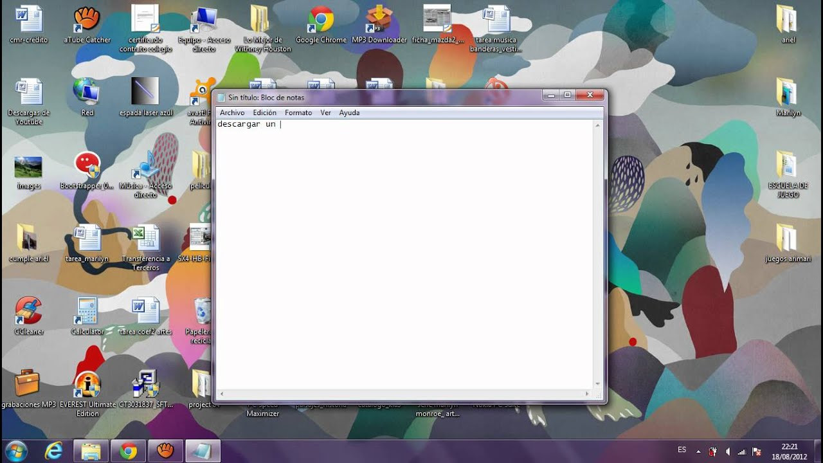Launch Google Chrome desktop shortcut
The image size is (823, 463).
pos(321,19)
